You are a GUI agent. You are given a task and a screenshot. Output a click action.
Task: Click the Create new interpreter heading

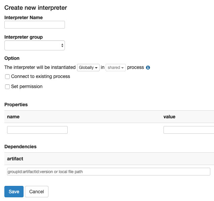[x=36, y=7]
